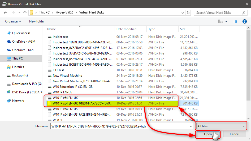Create a New folder
Viewport: 251px width, 141px height.
click(x=37, y=21)
